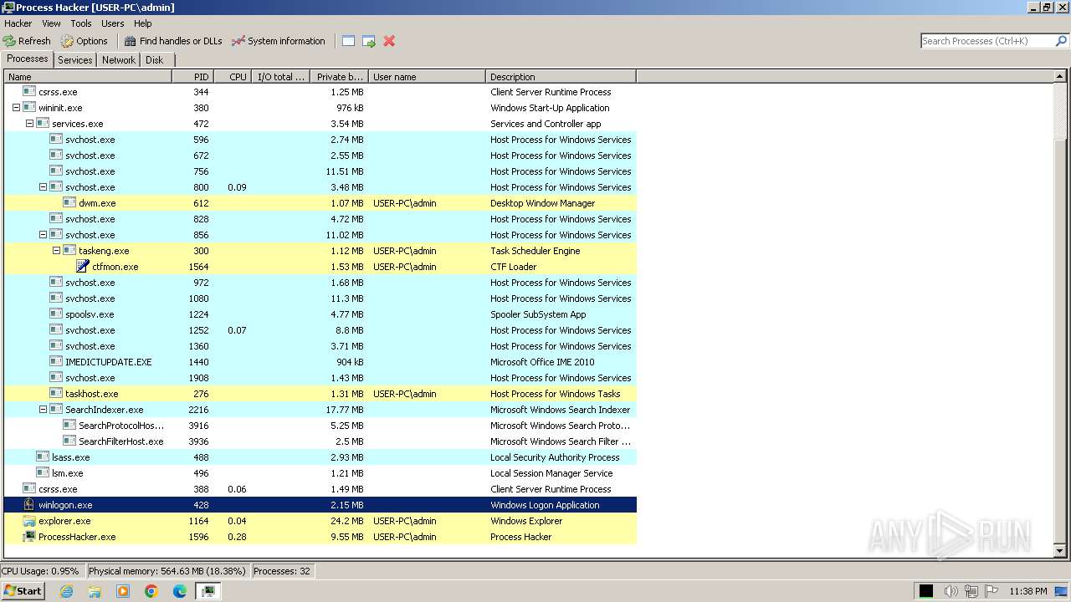Sort by Description column header
The height and width of the screenshot is (602, 1071).
click(x=561, y=77)
